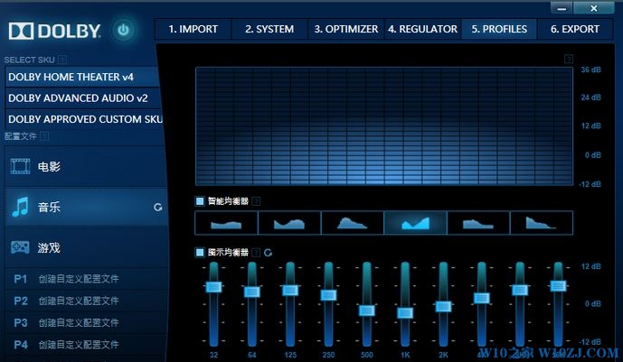Click the help icon next to 配置文件
The height and width of the screenshot is (362, 623).
tap(44, 136)
